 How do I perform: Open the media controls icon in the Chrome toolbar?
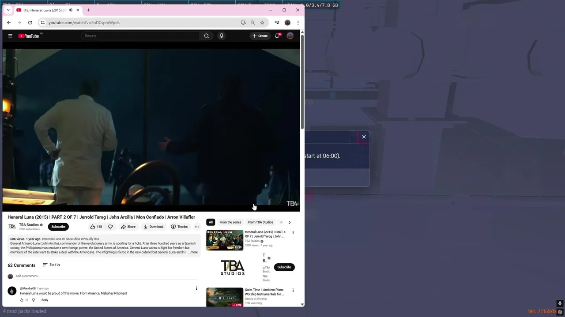tap(277, 22)
